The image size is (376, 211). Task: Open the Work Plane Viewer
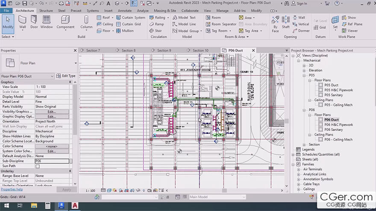tap(350, 31)
